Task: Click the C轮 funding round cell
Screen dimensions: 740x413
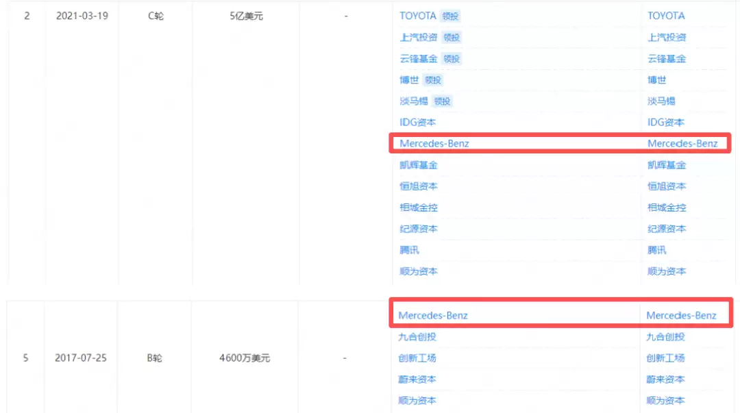Action: pyautogui.click(x=155, y=16)
